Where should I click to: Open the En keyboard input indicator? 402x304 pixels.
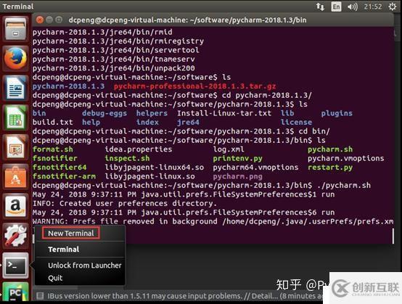336,7
